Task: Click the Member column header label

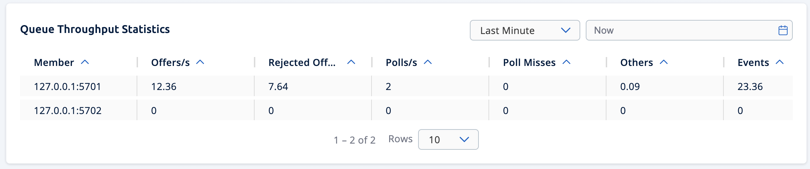Action: 54,63
